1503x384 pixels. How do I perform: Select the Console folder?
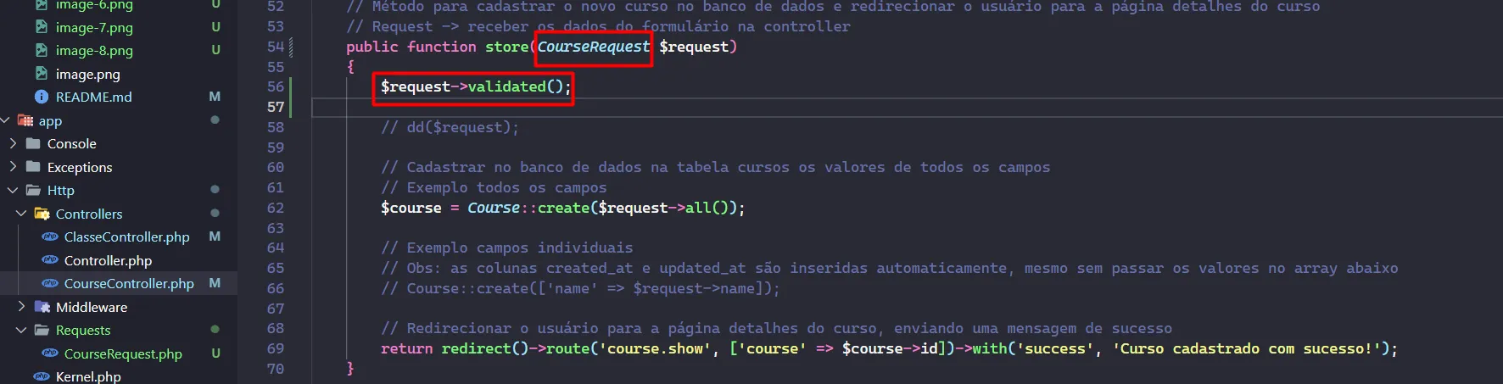pyautogui.click(x=72, y=143)
